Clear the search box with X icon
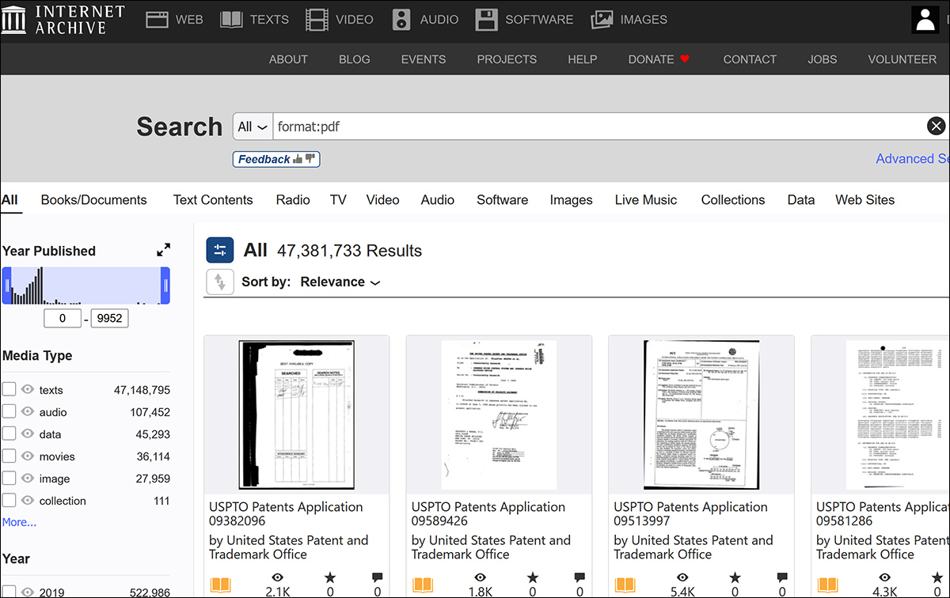The height and width of the screenshot is (598, 950). coord(937,126)
